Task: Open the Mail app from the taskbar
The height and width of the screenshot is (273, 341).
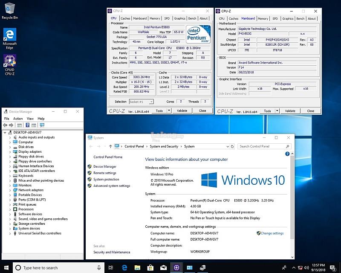Action: pos(163,268)
